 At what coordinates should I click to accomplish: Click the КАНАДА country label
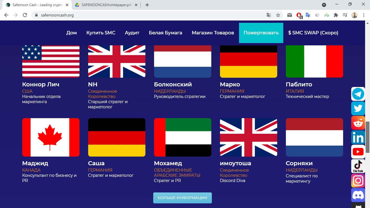(x=32, y=170)
